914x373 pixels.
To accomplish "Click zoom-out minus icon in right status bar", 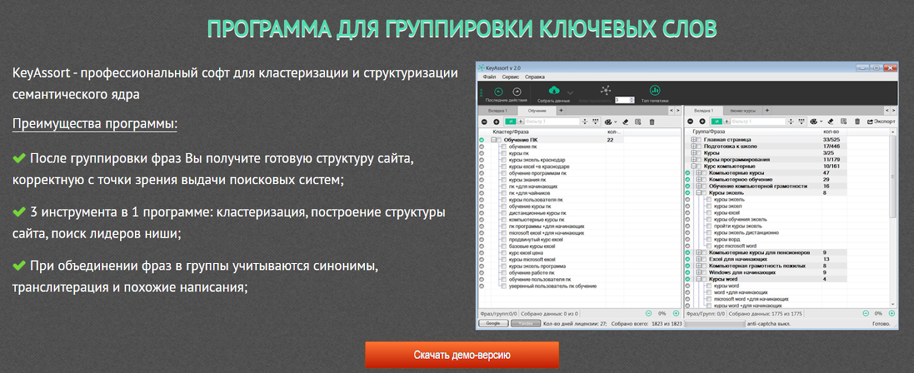I will [865, 313].
